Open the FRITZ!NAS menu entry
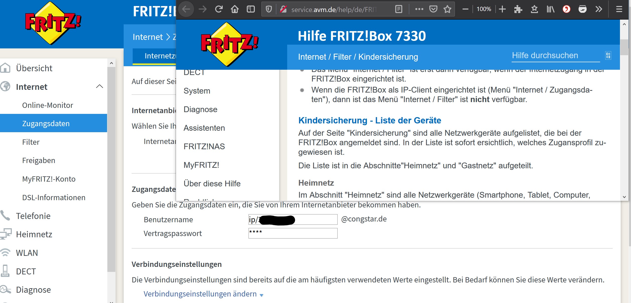 point(204,146)
